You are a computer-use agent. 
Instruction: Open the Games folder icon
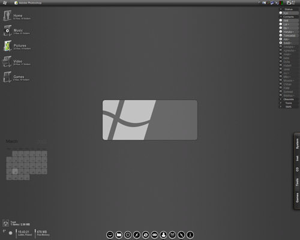click(x=7, y=77)
